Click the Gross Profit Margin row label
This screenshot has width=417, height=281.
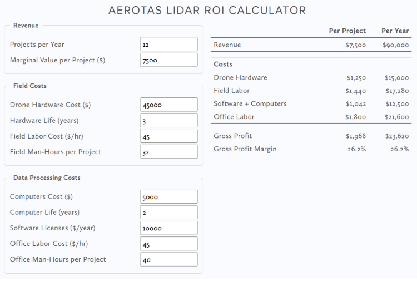point(245,149)
